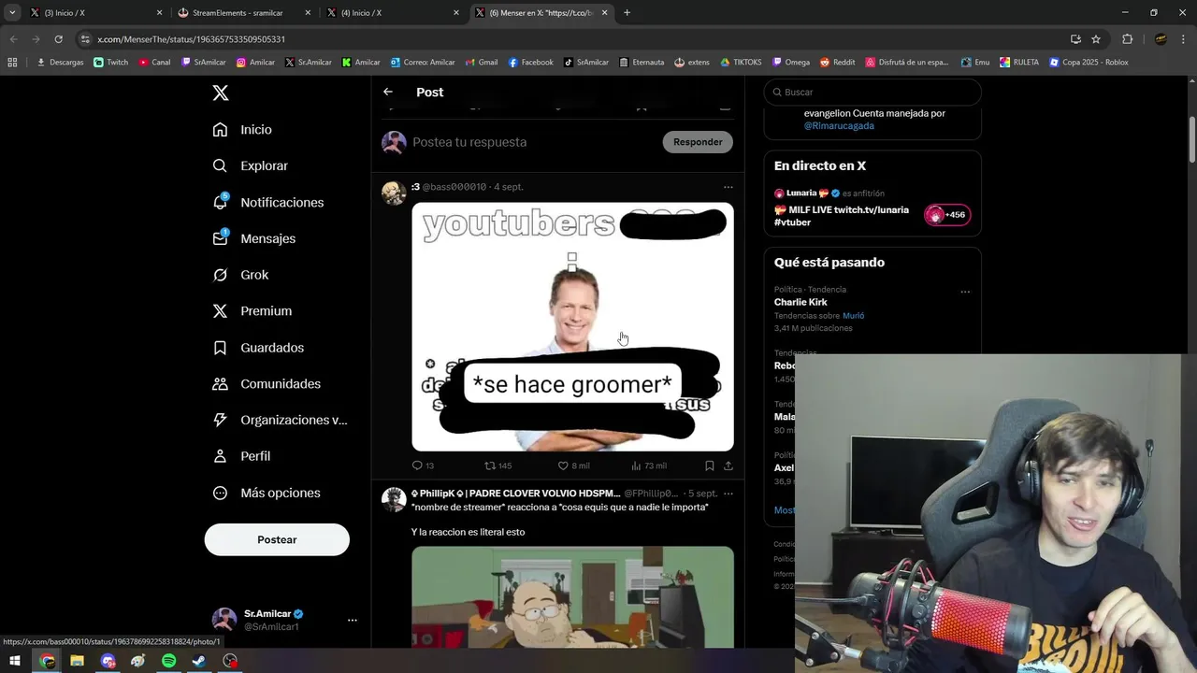1197x673 pixels.
Task: Click the Murió trend link
Action: coord(853,316)
